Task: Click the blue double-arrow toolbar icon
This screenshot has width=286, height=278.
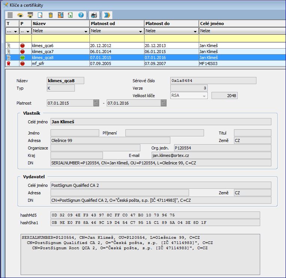Action: pos(107,15)
